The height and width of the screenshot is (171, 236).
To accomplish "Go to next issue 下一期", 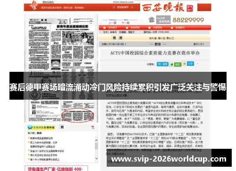I will (126, 23).
